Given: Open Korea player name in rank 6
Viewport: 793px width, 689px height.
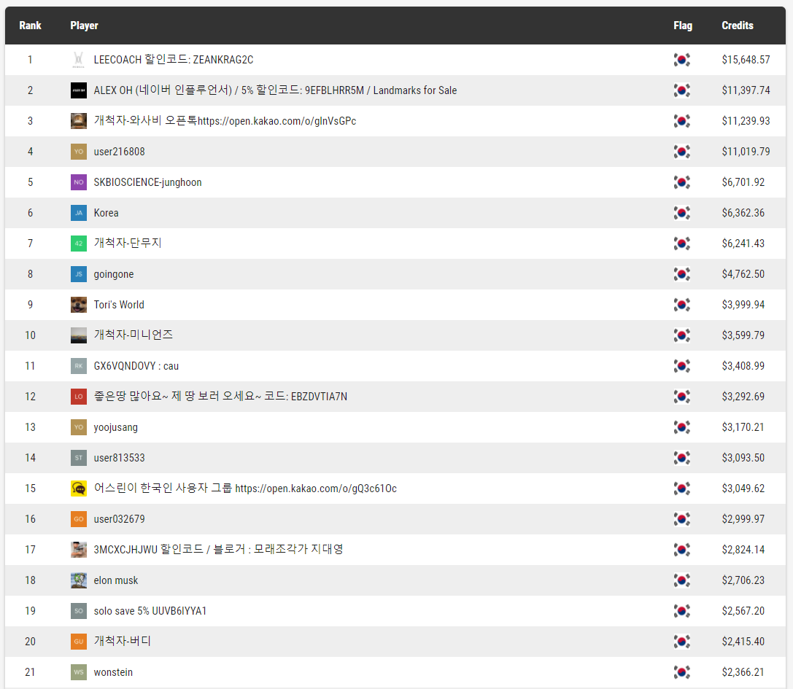Looking at the screenshot, I should click(107, 213).
